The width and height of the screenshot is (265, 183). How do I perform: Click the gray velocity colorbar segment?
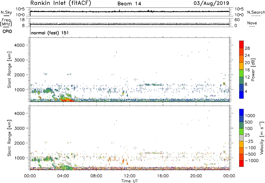pyautogui.click(x=241, y=138)
